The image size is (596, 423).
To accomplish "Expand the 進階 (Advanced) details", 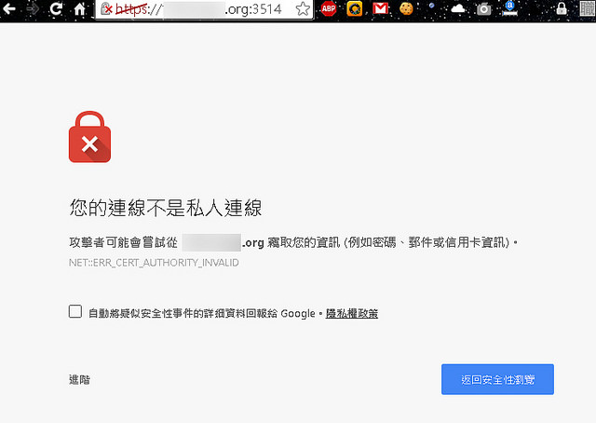I will [79, 380].
